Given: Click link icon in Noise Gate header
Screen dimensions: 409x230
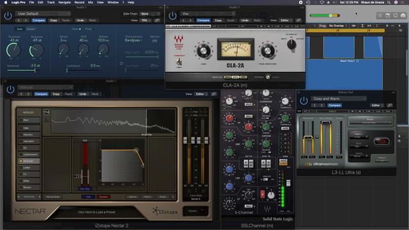Looking at the screenshot, I should [157, 20].
